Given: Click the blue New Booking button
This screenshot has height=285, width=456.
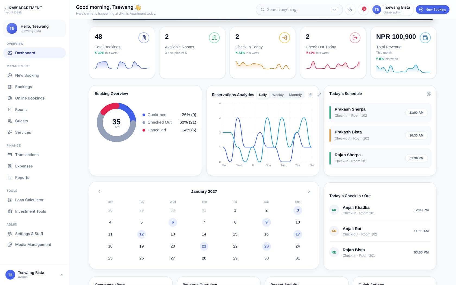Looking at the screenshot, I should pyautogui.click(x=432, y=9).
